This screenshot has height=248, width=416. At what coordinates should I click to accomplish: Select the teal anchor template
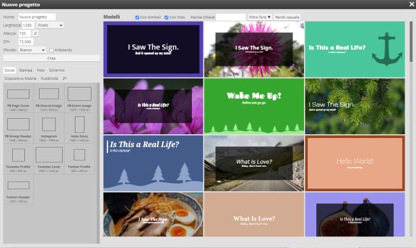(x=355, y=49)
